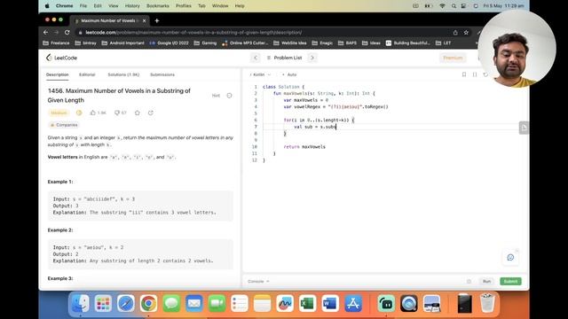
Task: Click Chrome back navigation arrow
Action: coord(45,32)
